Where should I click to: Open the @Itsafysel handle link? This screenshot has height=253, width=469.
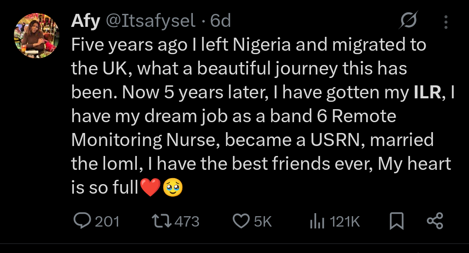tap(151, 21)
